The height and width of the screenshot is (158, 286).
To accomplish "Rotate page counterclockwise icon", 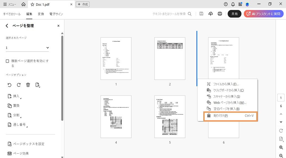I will (9, 85).
